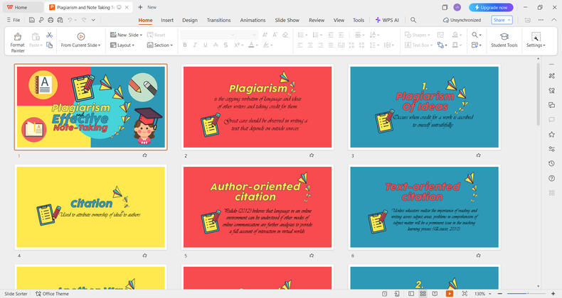Click zoom in plus button
The width and height of the screenshot is (562, 298).
(x=553, y=294)
